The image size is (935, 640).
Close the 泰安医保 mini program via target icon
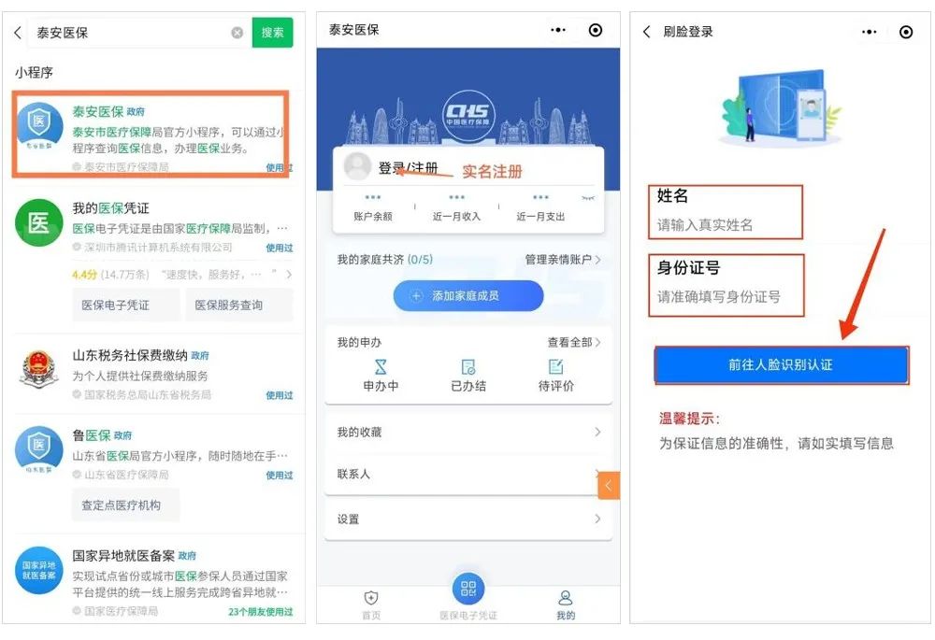coord(595,30)
